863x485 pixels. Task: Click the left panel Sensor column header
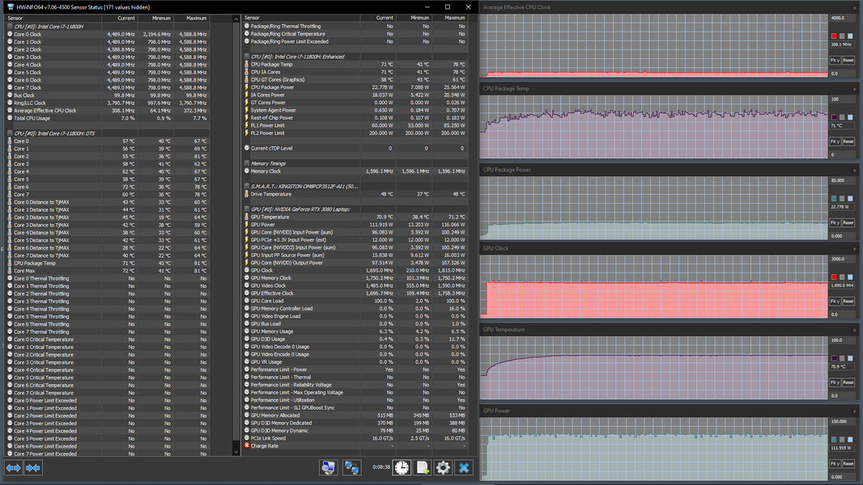(x=53, y=18)
